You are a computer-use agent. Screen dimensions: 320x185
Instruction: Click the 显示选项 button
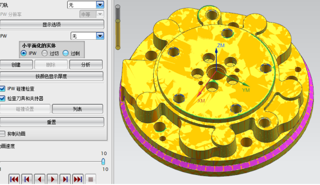click(52, 24)
